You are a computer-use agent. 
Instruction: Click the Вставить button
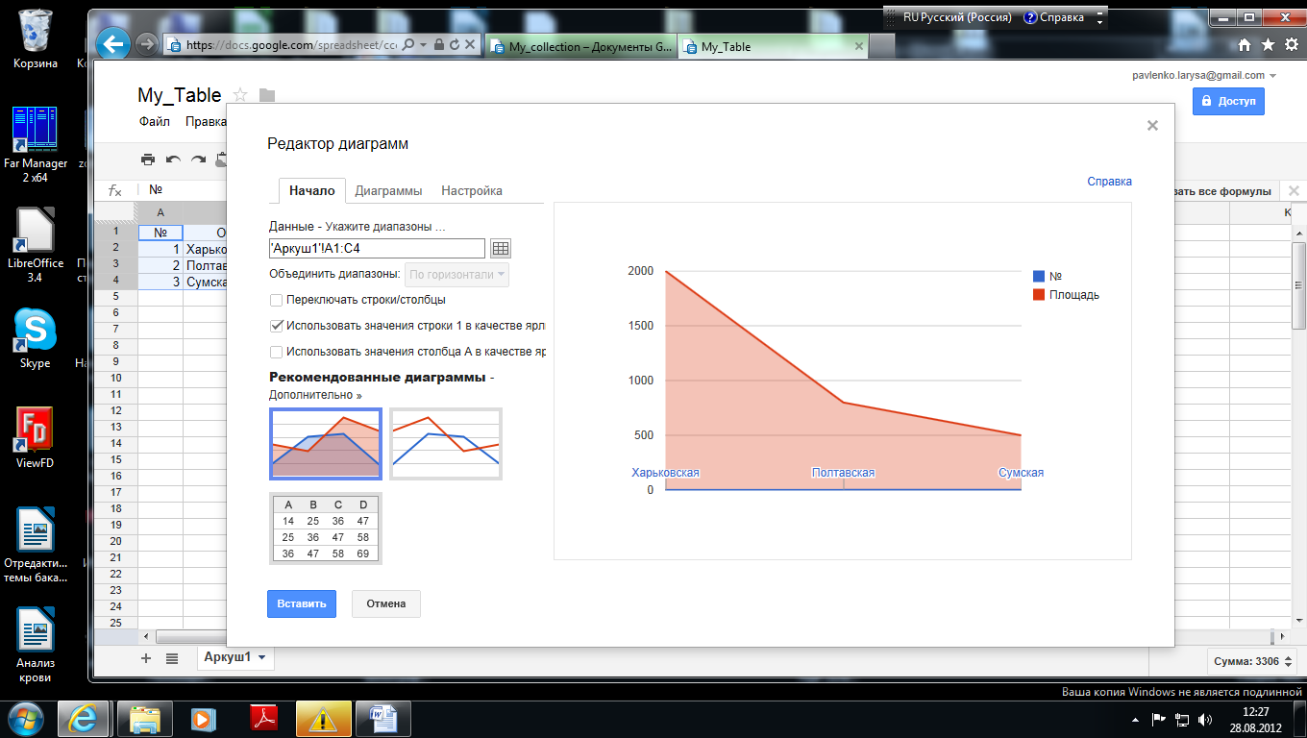point(302,603)
